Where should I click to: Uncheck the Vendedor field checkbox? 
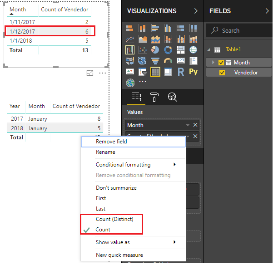pyautogui.click(x=222, y=73)
